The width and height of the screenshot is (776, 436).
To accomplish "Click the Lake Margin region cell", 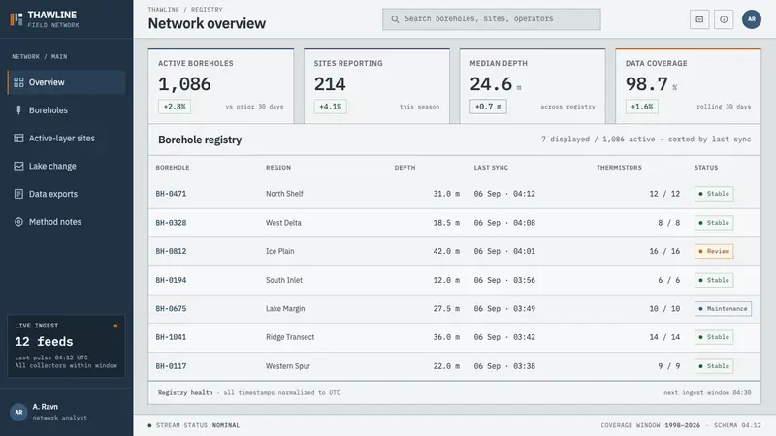I will 285,308.
